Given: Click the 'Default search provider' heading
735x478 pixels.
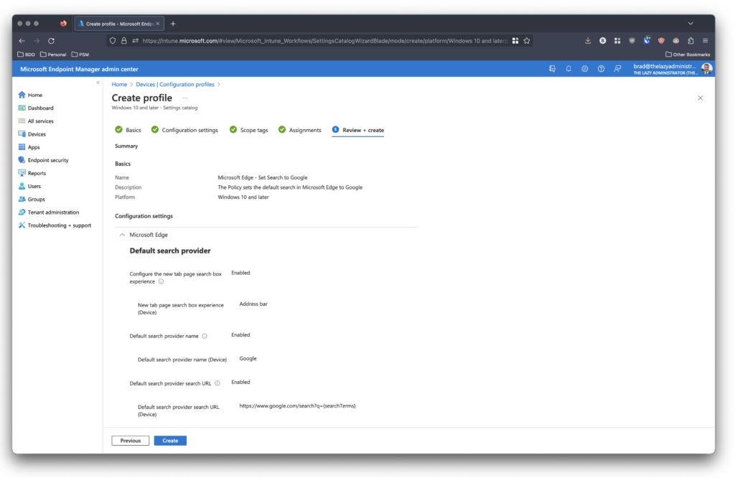Looking at the screenshot, I should point(170,250).
